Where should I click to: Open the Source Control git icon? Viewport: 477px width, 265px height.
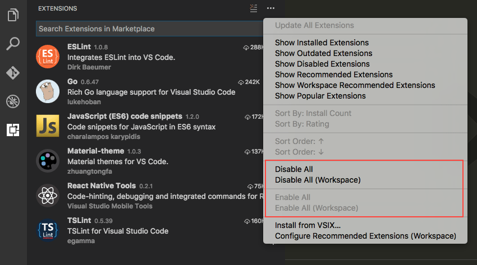(13, 73)
